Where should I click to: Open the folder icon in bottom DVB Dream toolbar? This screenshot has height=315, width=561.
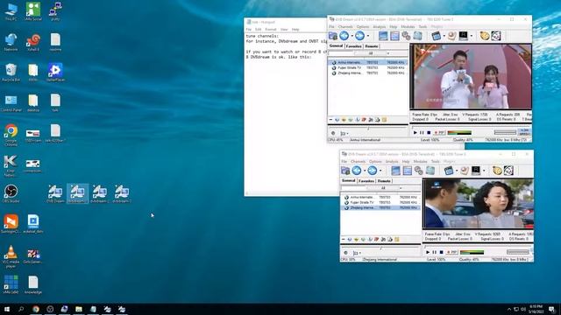(x=345, y=171)
